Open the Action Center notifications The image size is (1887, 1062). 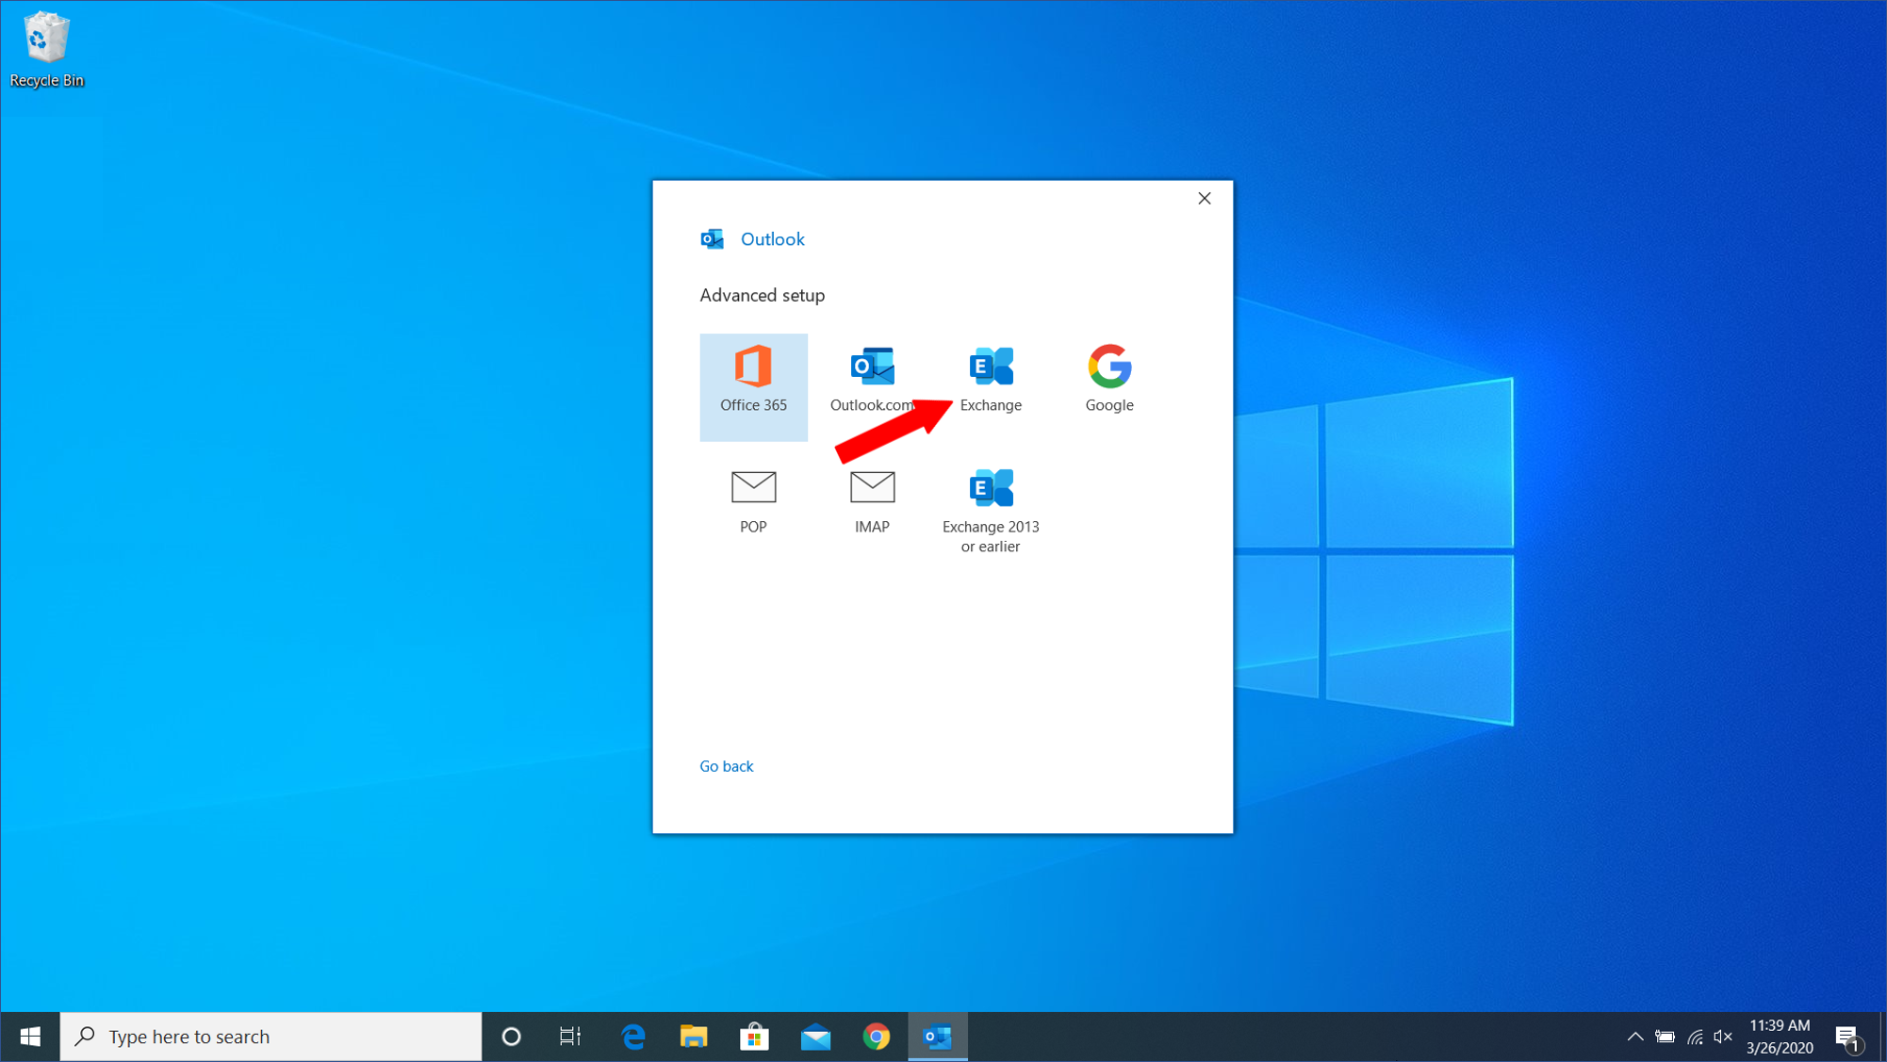(x=1847, y=1037)
